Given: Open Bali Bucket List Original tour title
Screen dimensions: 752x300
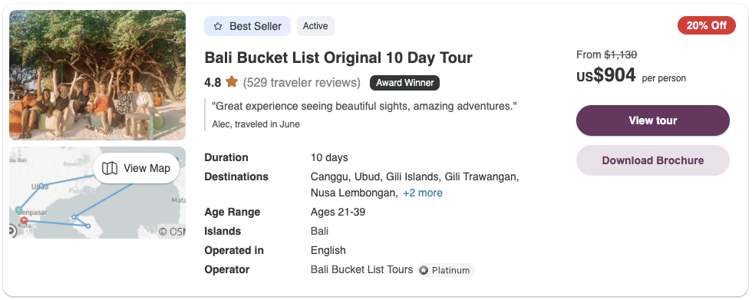Looking at the screenshot, I should (338, 58).
